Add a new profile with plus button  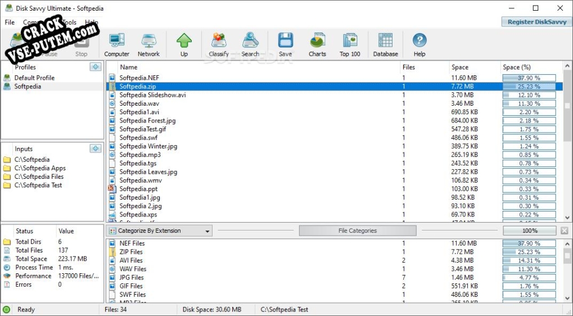(95, 67)
